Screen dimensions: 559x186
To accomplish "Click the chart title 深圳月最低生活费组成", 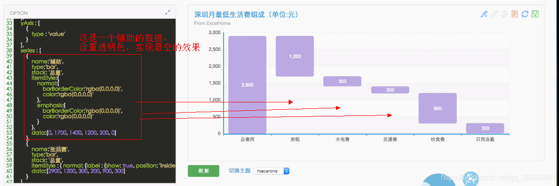I will point(246,14).
